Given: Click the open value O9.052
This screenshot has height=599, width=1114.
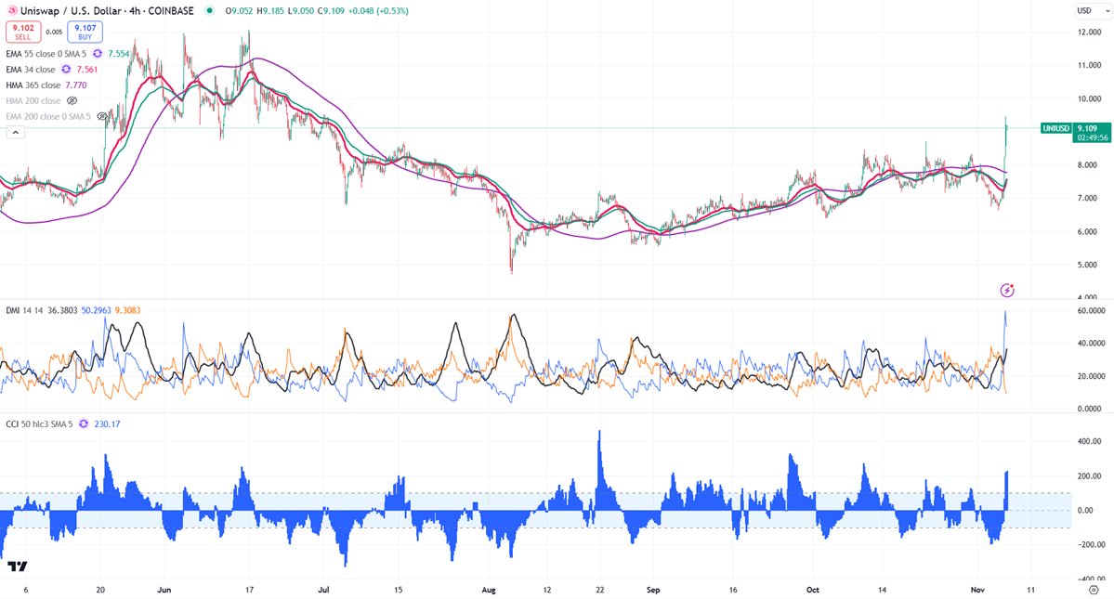Looking at the screenshot, I should pos(240,10).
